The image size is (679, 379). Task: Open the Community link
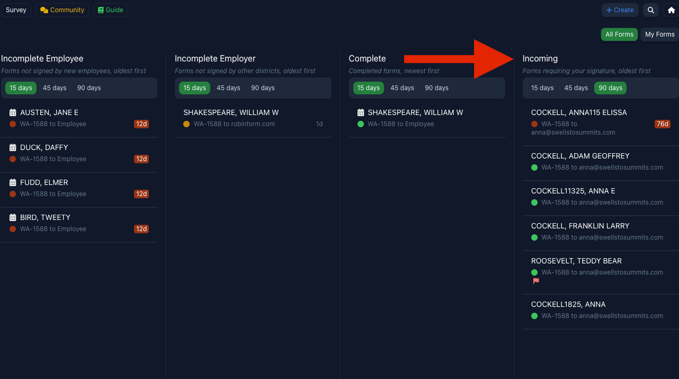(62, 10)
